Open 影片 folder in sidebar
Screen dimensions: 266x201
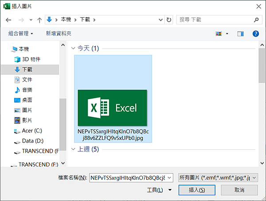coord(27,120)
